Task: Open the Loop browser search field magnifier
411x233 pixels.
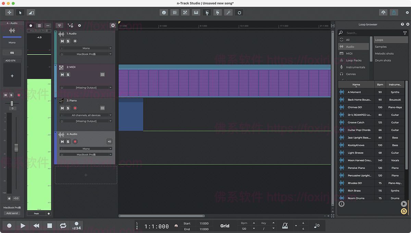Action: click(x=340, y=33)
